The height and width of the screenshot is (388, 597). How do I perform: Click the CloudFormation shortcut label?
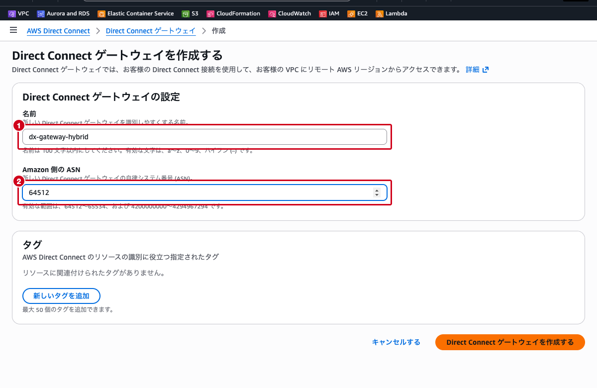tap(238, 14)
